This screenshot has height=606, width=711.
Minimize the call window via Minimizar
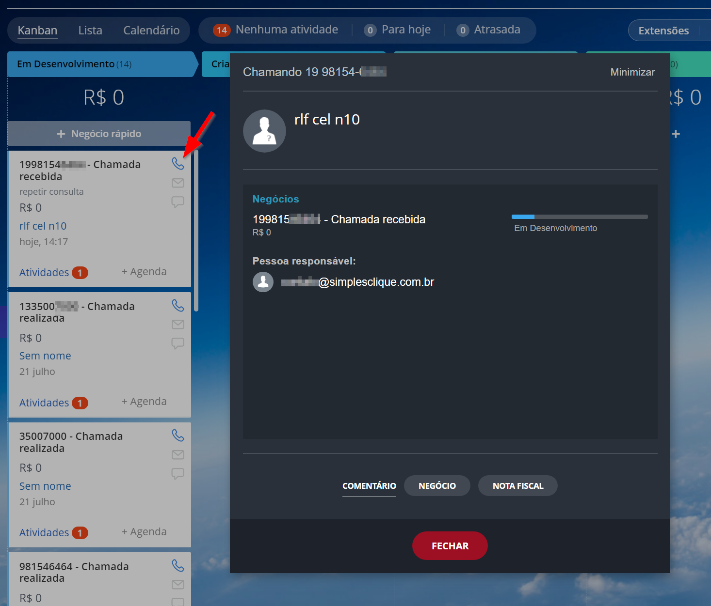point(632,72)
